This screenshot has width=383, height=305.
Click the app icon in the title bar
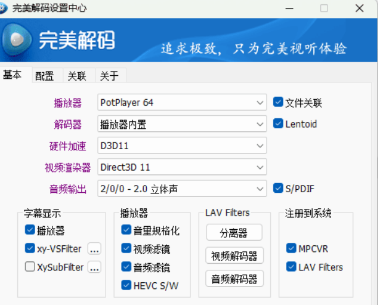(3, 8)
